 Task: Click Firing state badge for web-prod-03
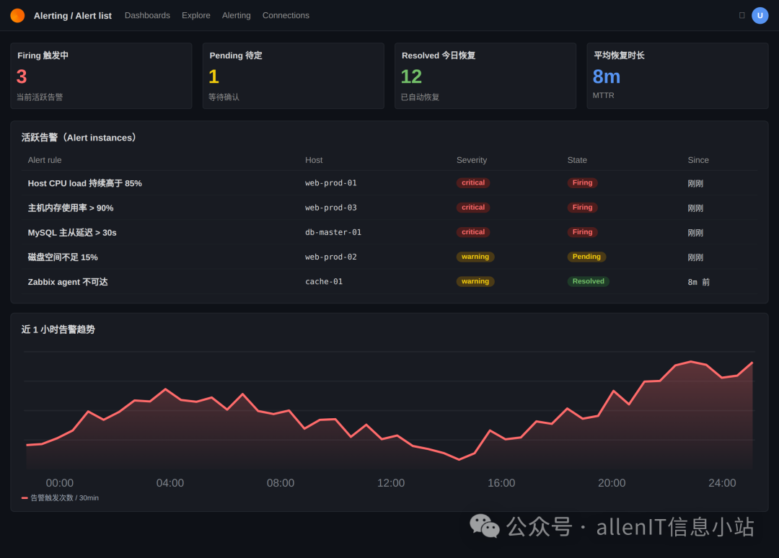582,207
